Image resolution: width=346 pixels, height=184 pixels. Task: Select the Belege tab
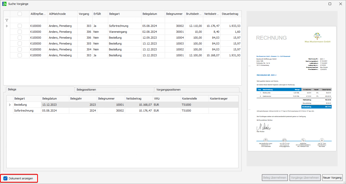38,89
